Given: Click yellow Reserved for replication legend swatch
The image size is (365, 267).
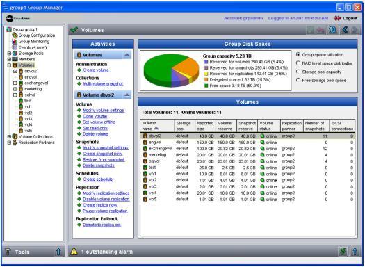Looking at the screenshot, I should [x=206, y=74].
